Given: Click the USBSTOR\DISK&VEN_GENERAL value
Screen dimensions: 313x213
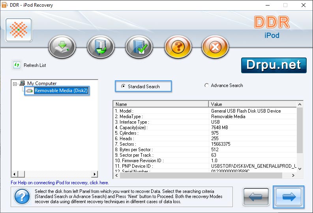Looking at the screenshot, I should click(254, 166).
